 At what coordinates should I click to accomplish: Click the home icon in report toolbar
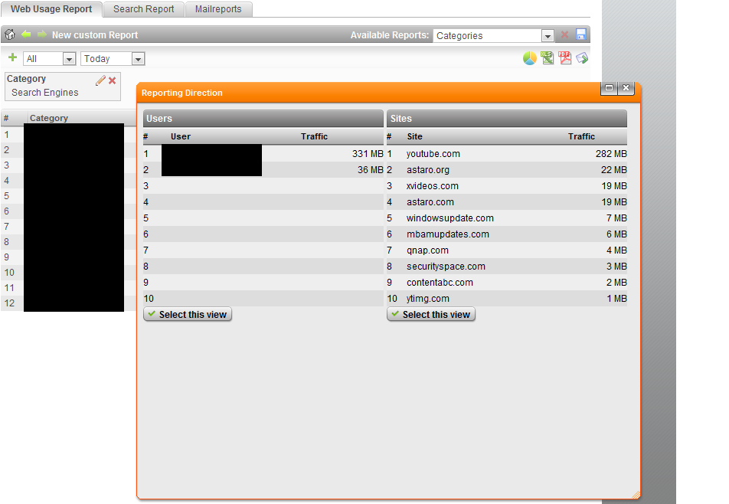point(10,35)
